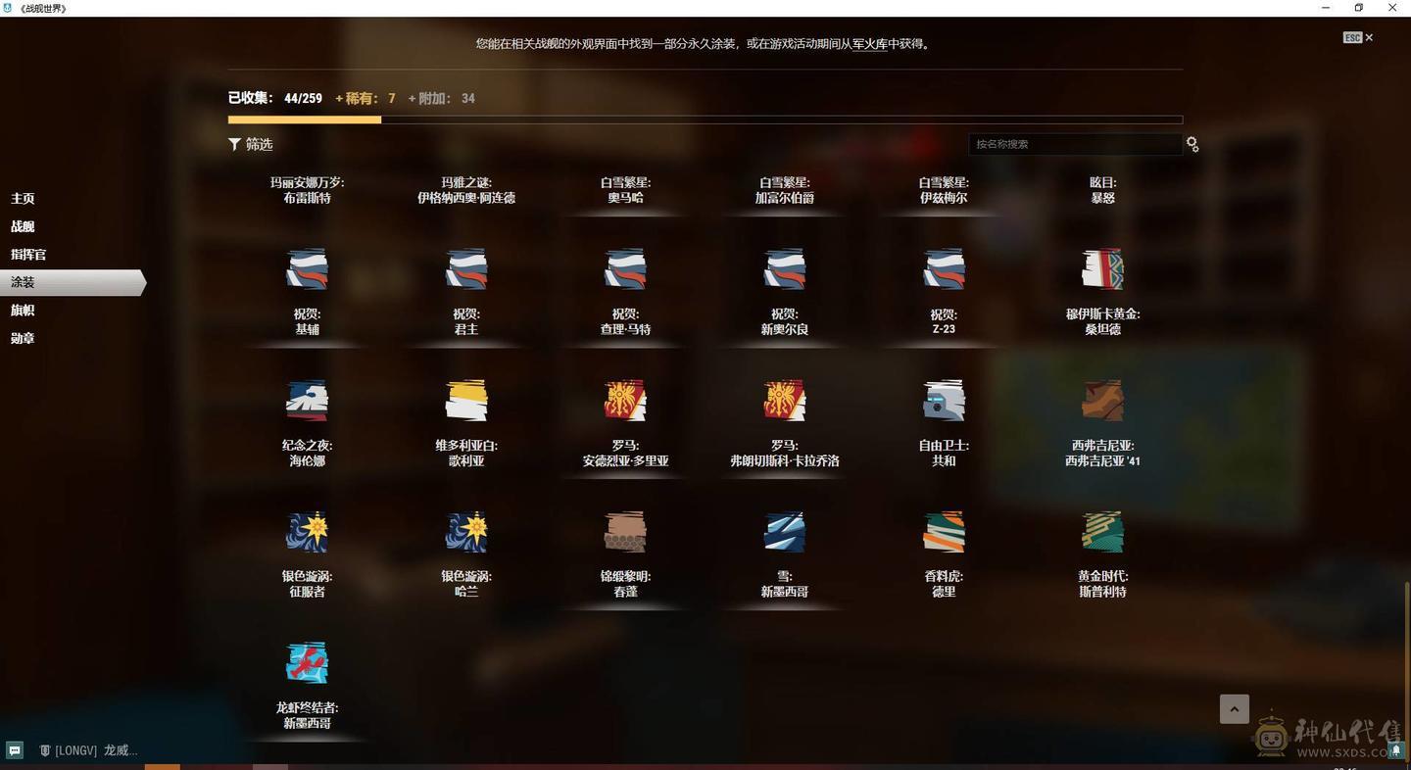1411x770 pixels.
Task: Go to 主页 in the sidebar
Action: coord(23,198)
